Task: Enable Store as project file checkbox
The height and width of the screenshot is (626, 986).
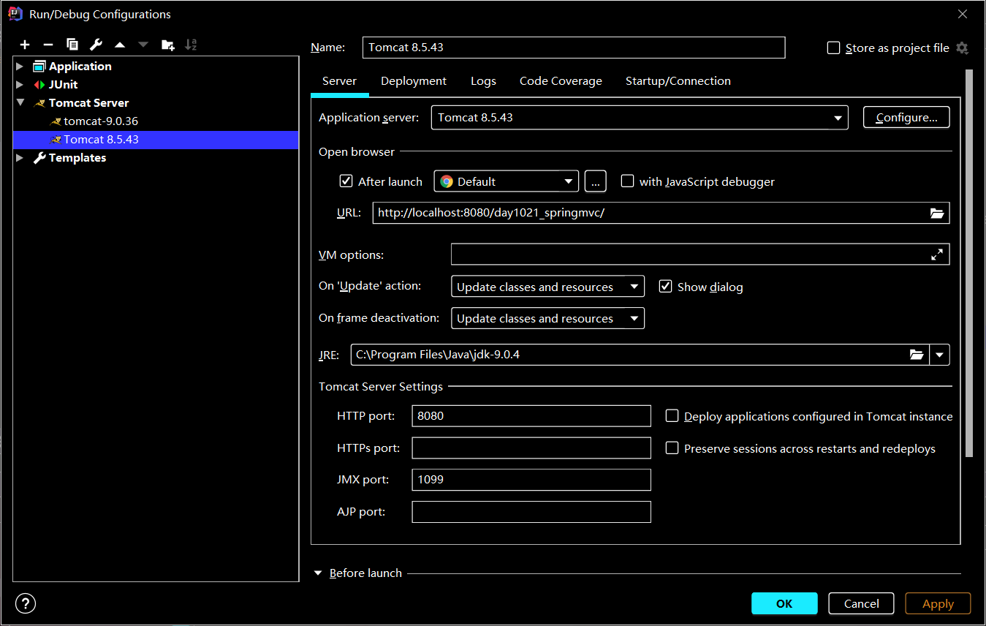Action: (833, 48)
